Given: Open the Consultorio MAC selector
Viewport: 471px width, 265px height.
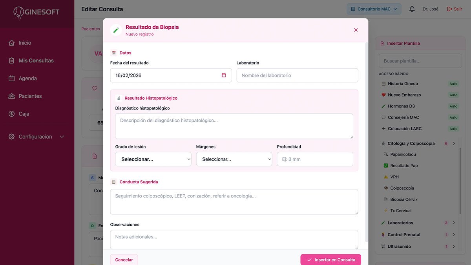Looking at the screenshot, I should point(374,9).
